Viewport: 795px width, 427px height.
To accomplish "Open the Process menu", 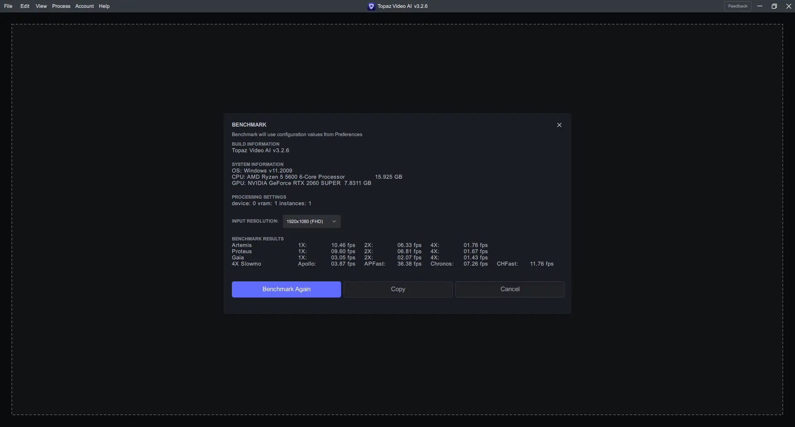I will tap(61, 6).
